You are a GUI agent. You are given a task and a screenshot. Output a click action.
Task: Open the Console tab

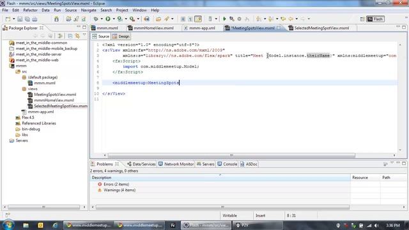pyautogui.click(x=228, y=164)
